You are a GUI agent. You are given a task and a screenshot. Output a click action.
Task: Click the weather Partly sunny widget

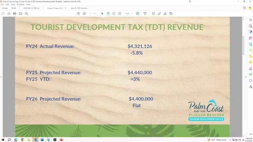pyautogui.click(x=217, y=140)
